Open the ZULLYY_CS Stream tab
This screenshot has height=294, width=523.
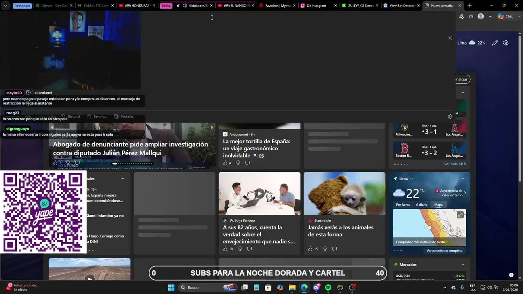click(x=360, y=6)
